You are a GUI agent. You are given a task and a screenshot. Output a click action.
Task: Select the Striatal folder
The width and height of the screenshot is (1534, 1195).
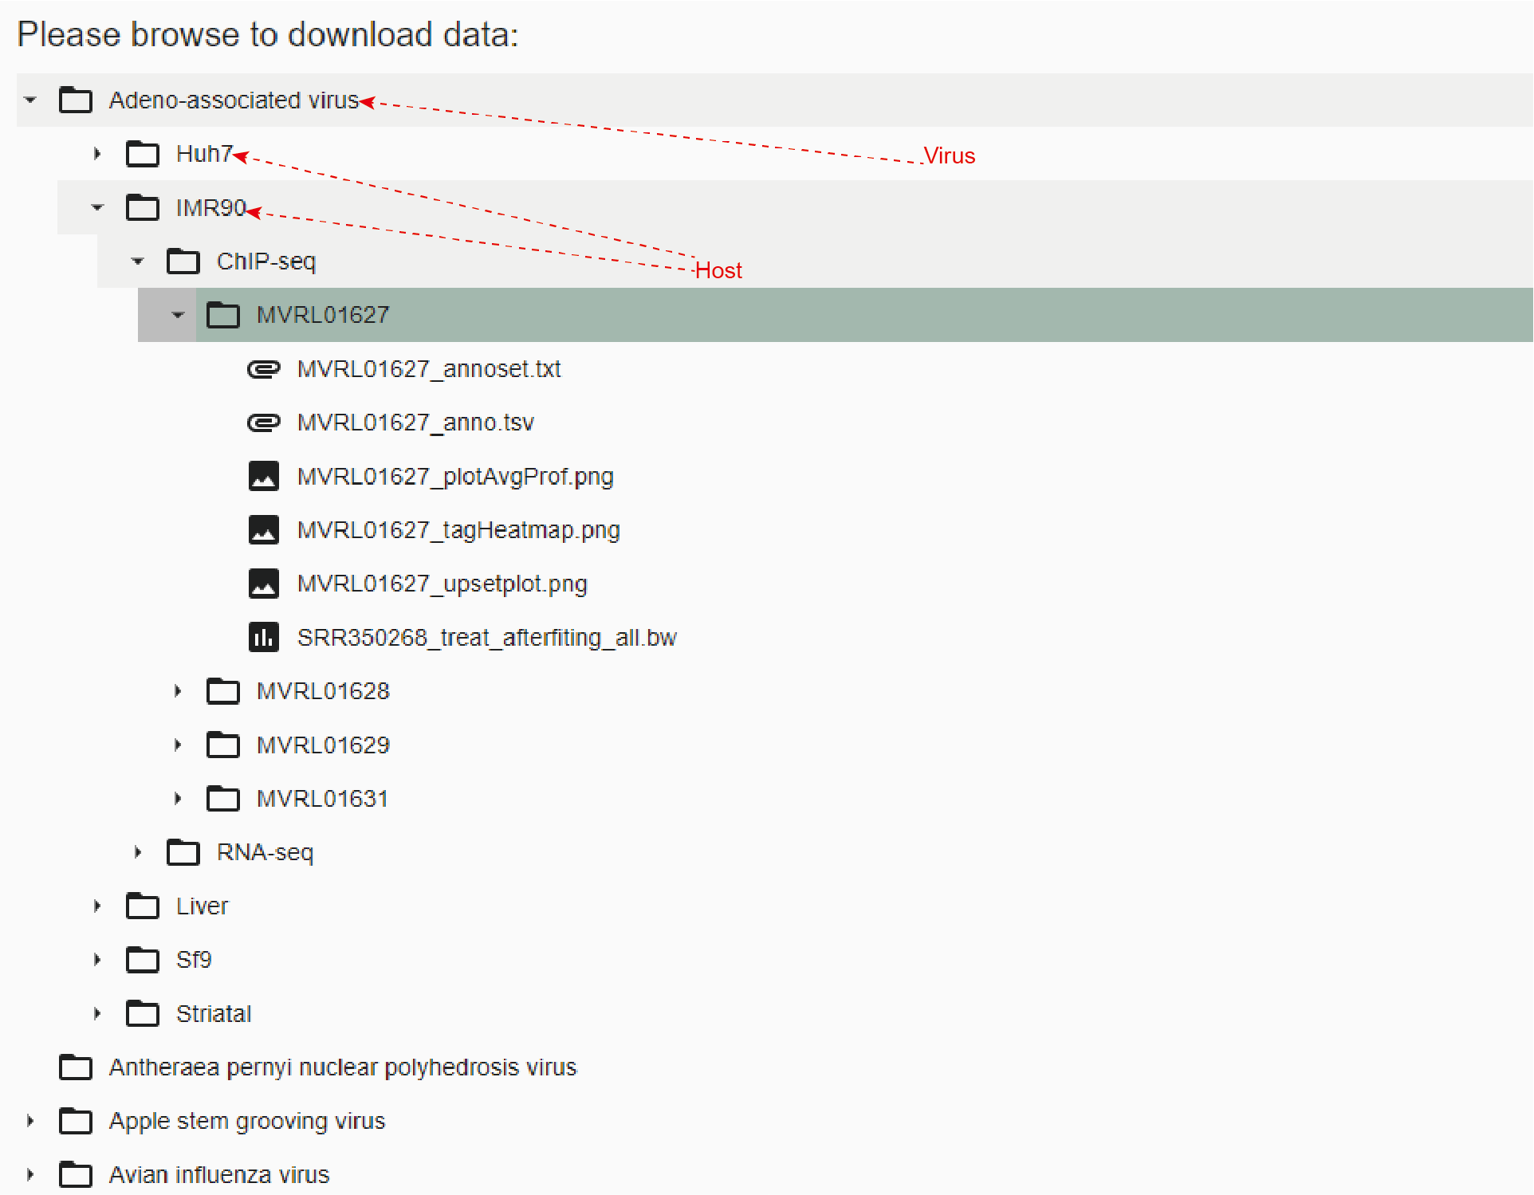point(213,1013)
